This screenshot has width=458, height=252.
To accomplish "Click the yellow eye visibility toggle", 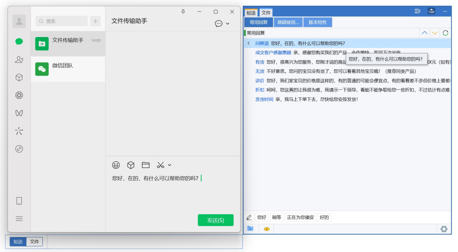I will (x=266, y=229).
